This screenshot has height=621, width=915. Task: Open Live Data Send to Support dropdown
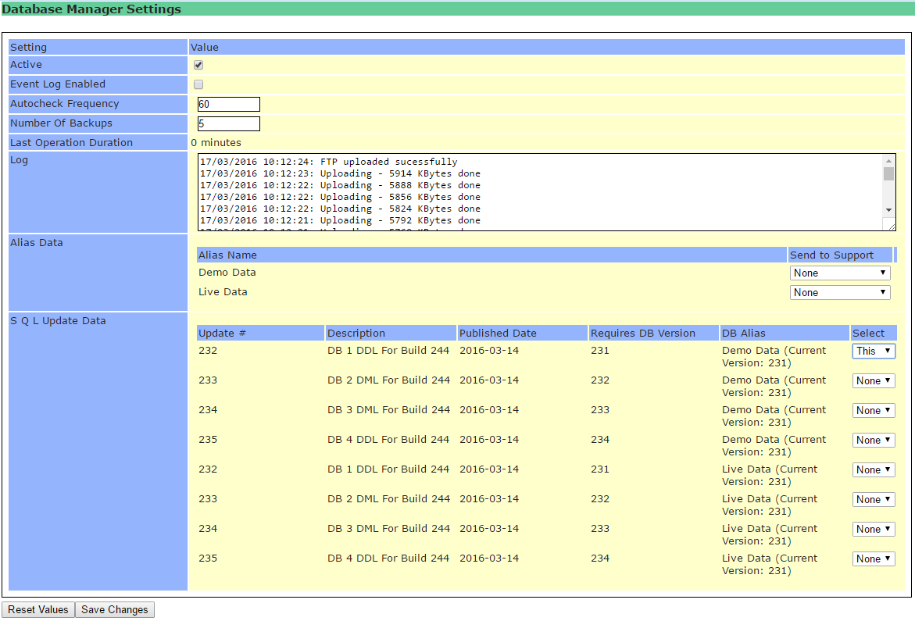tap(840, 293)
